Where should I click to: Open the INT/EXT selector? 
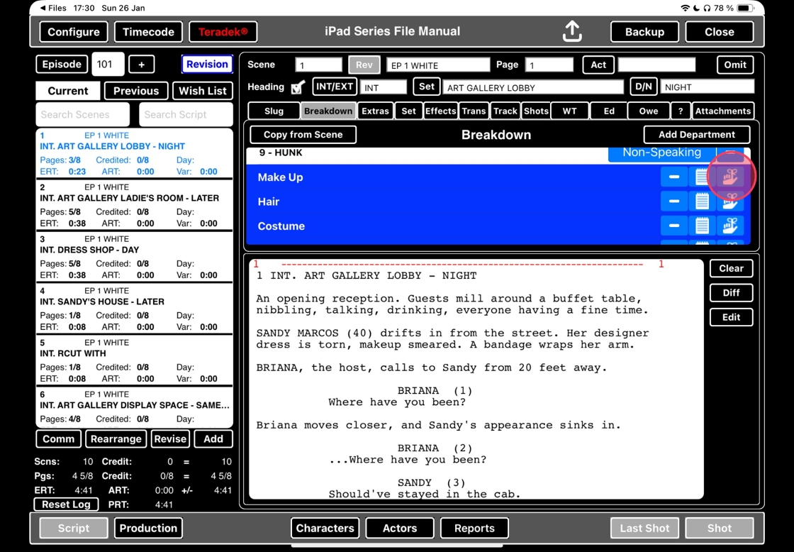(334, 87)
